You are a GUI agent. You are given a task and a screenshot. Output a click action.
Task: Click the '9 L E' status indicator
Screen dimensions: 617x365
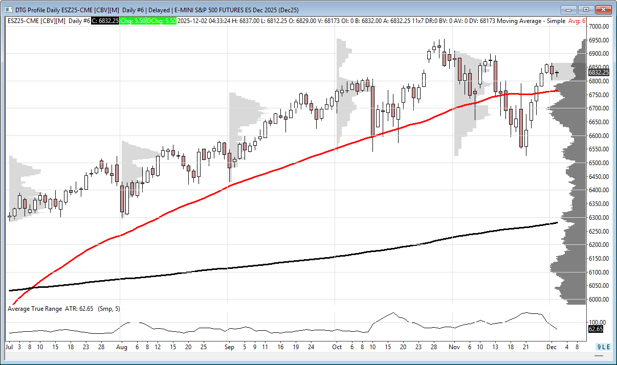604,347
